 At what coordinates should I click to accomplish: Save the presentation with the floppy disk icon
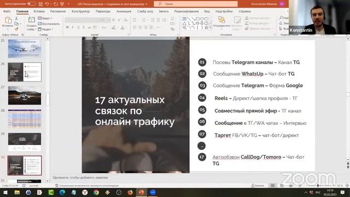click(x=40, y=4)
